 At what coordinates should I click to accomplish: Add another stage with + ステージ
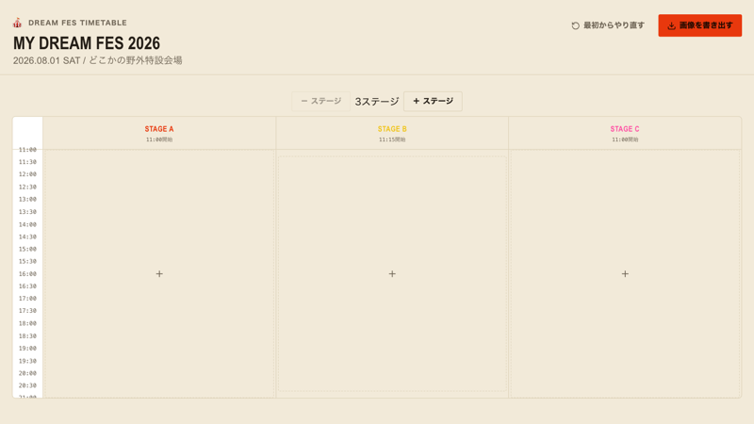[433, 101]
